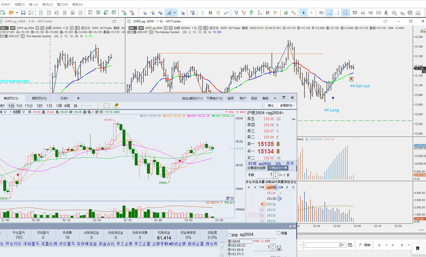Switch to line-on-close chart style

tap(226, 13)
